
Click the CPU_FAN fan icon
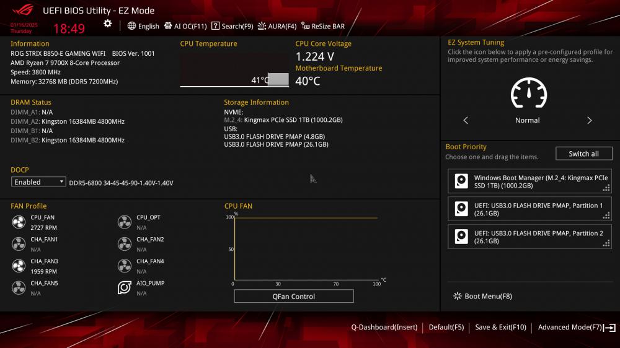pos(19,222)
